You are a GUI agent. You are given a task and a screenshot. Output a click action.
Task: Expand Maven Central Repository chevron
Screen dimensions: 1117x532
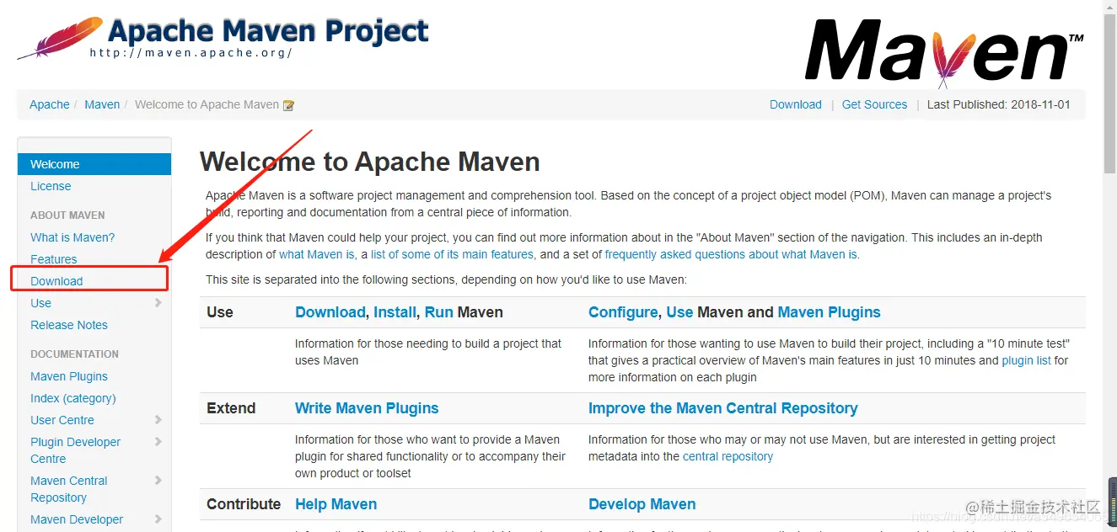tap(158, 481)
